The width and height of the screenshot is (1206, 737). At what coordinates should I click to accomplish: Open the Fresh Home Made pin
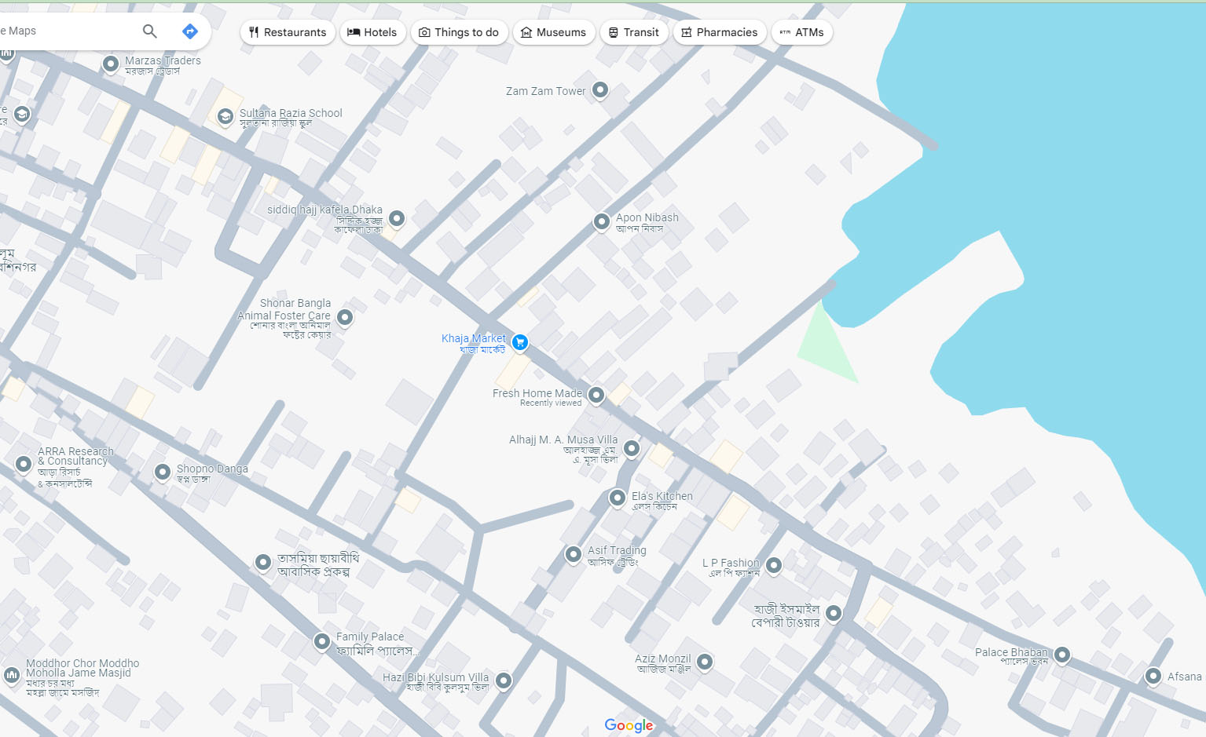(x=596, y=394)
